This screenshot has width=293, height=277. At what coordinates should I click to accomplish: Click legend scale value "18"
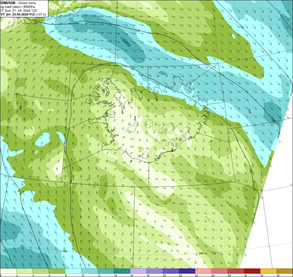pos(148,275)
